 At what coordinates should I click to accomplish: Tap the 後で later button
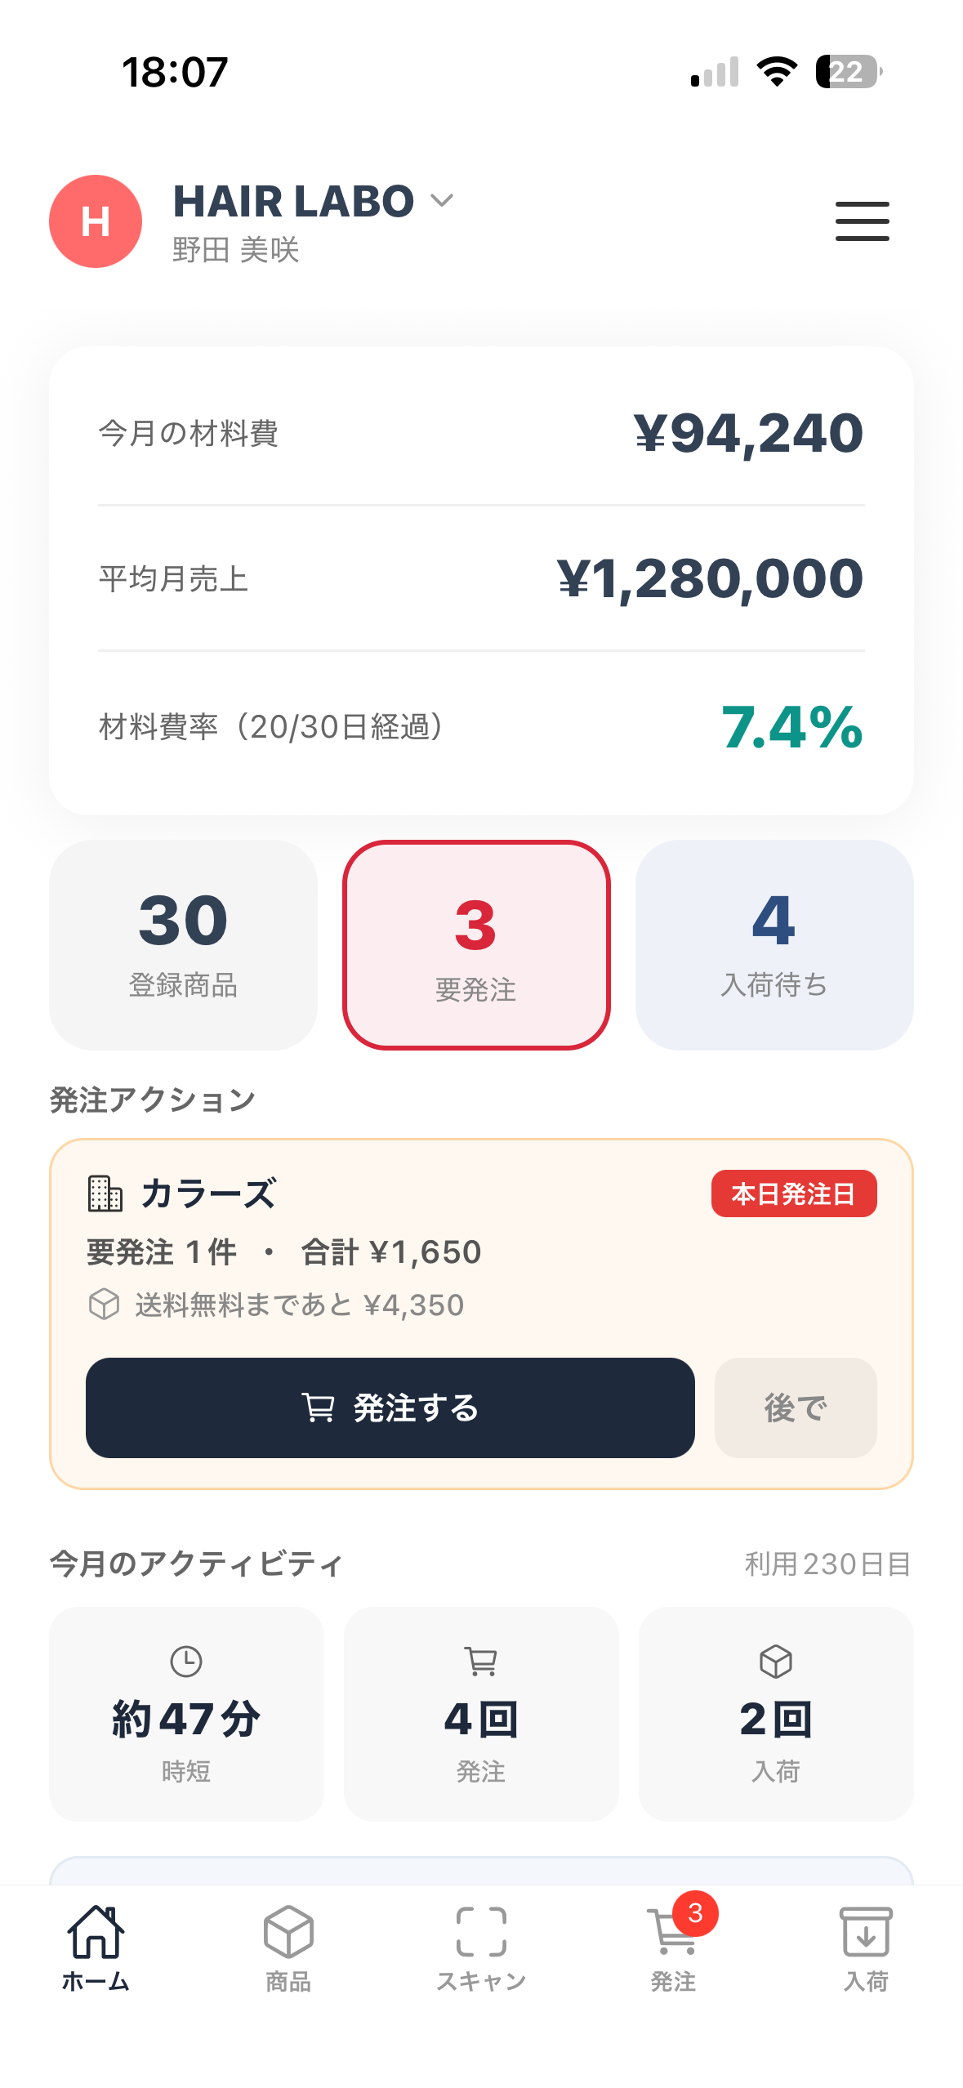[x=796, y=1408]
